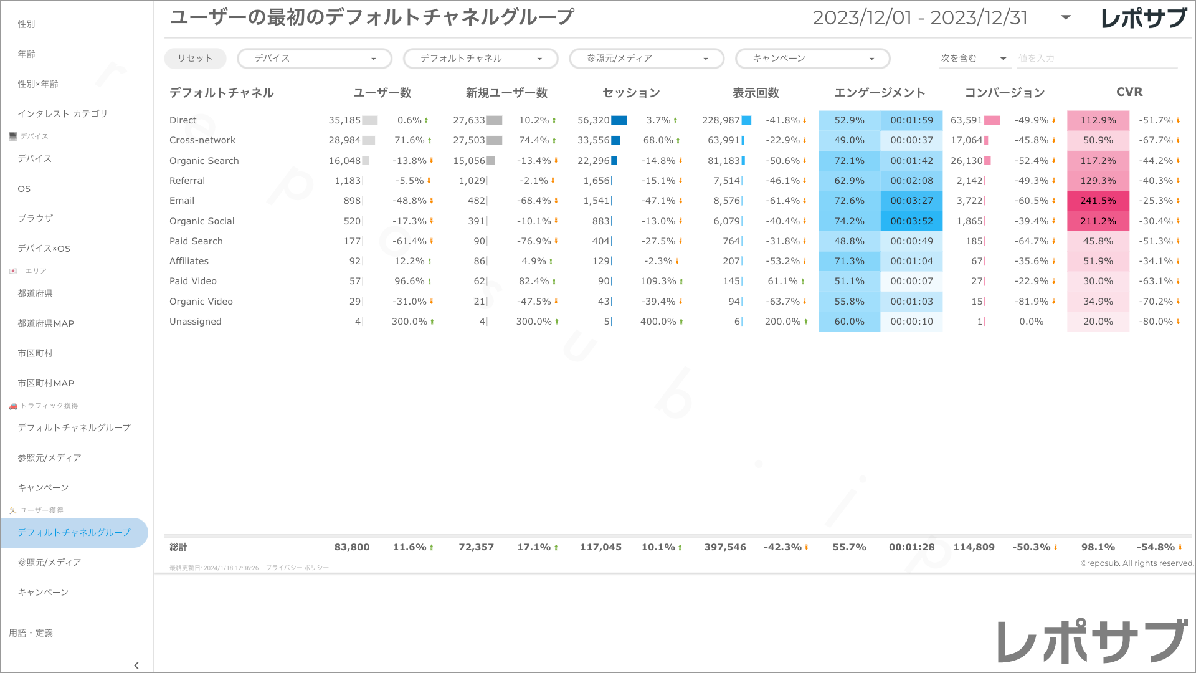Collapse sidebar with left chevron icon
The image size is (1196, 673).
coord(136,665)
